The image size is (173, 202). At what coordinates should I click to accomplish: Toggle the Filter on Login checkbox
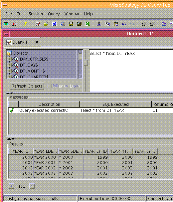click(x=50, y=86)
